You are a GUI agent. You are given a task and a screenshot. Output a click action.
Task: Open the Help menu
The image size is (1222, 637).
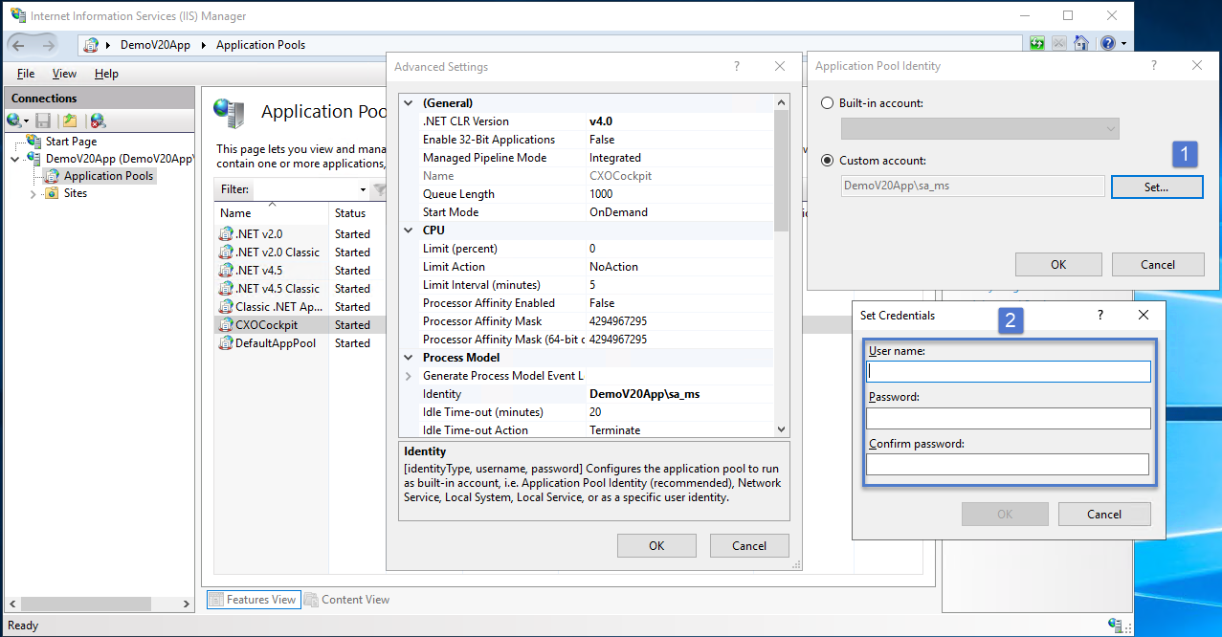click(x=106, y=74)
